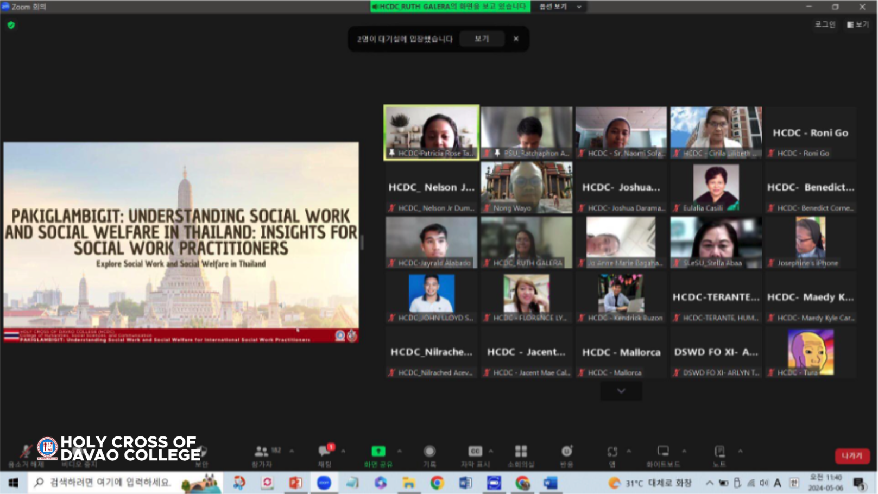Select HCDC-Patricia Rose video tile
The image size is (878, 494).
pos(432,132)
